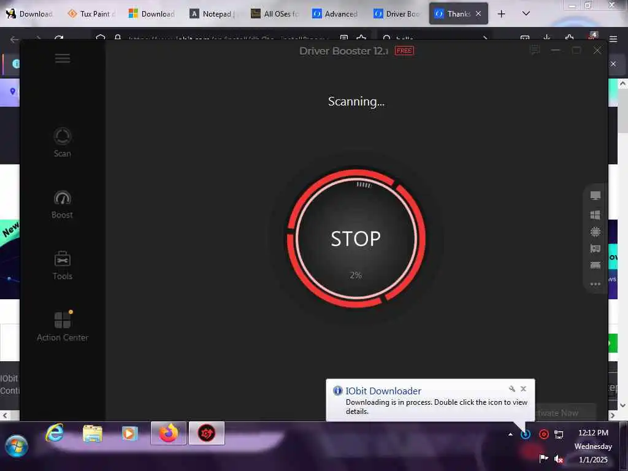Open the Scan section in sidebar

(63, 142)
